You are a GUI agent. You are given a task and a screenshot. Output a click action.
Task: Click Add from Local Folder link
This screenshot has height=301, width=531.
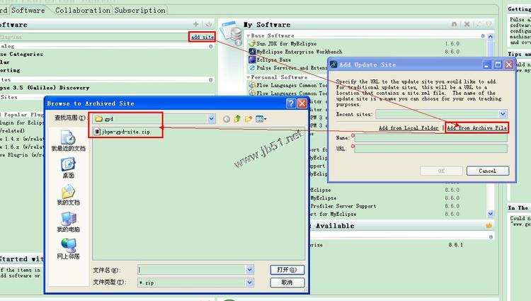click(409, 127)
